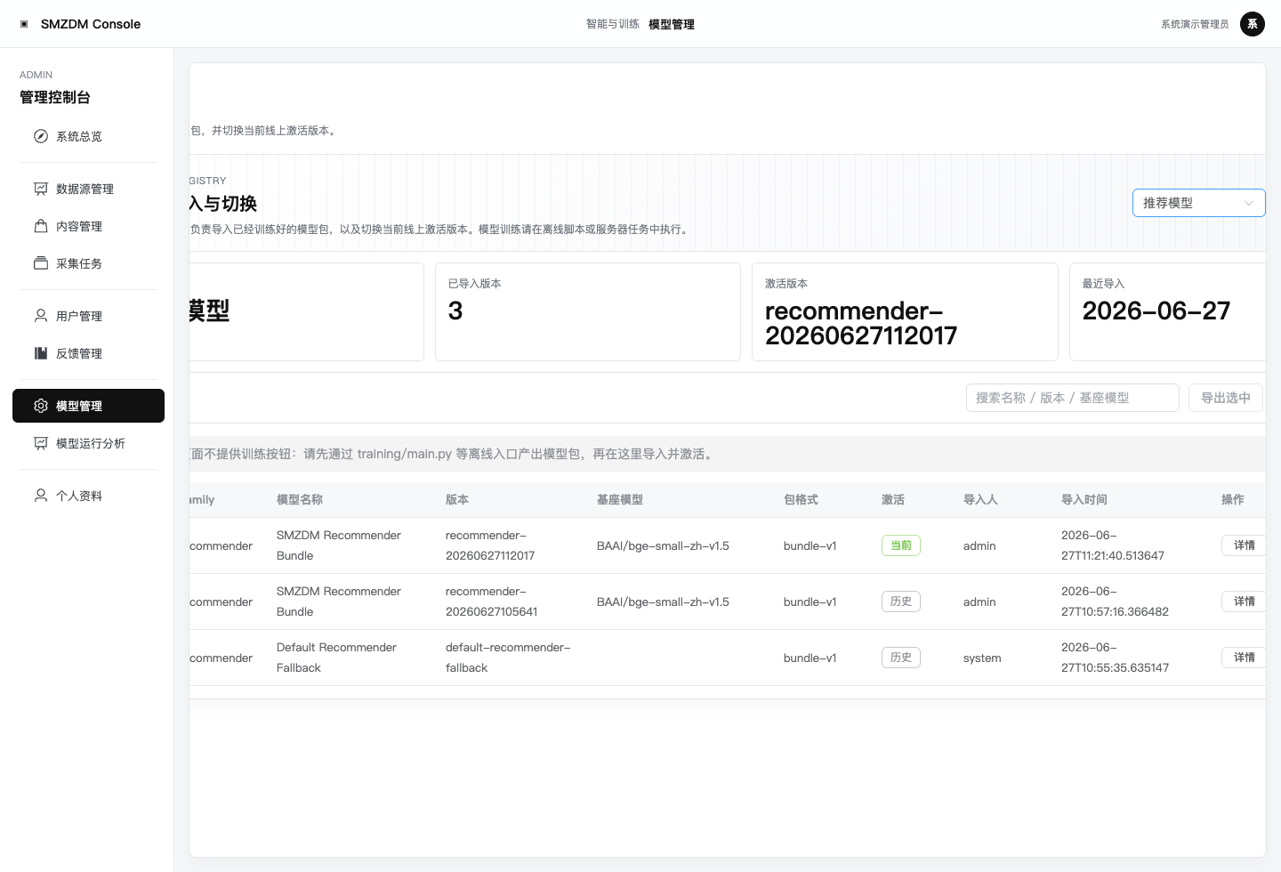Screen dimensions: 1281x872
Task: Open 详情 for recommender-20260627112017 row
Action: [x=1244, y=545]
